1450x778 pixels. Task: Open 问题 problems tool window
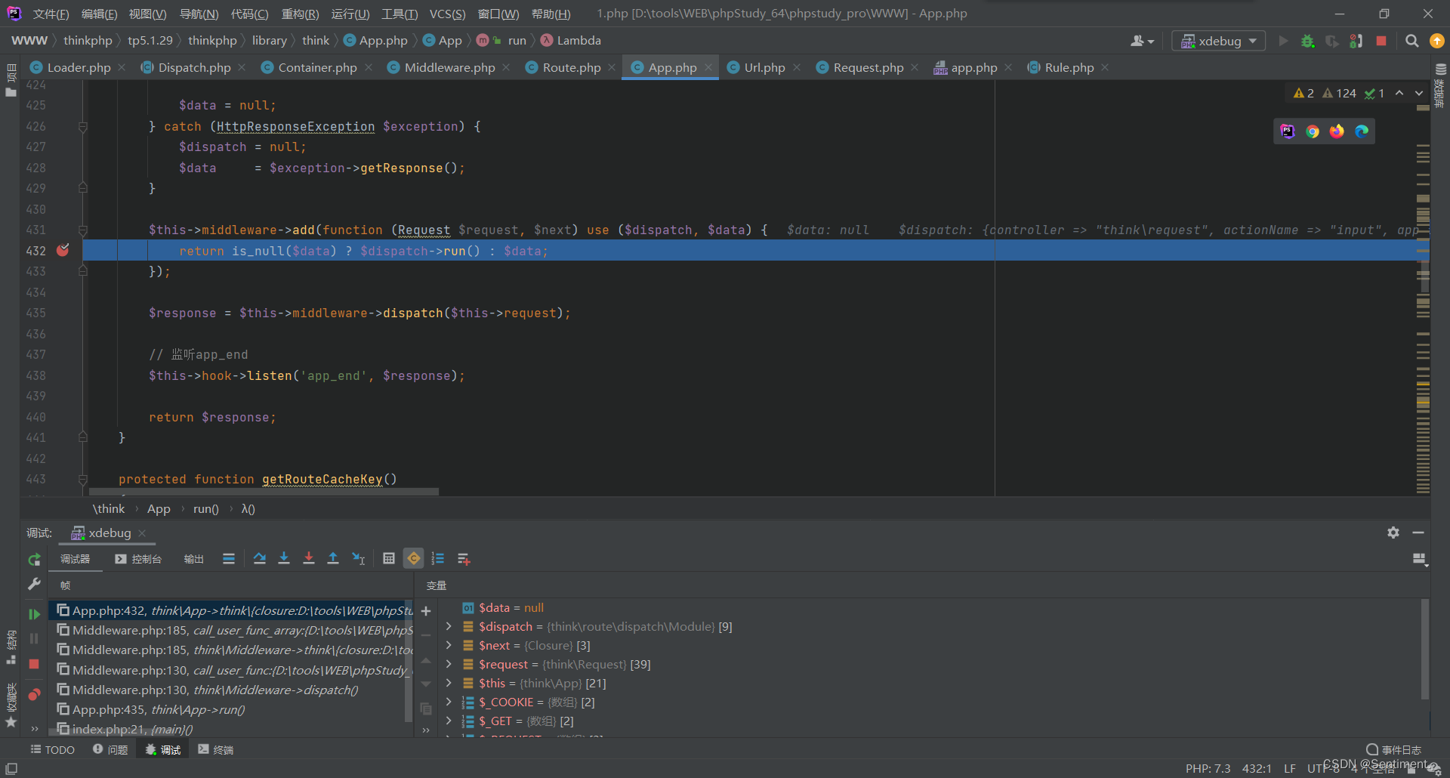[x=110, y=749]
